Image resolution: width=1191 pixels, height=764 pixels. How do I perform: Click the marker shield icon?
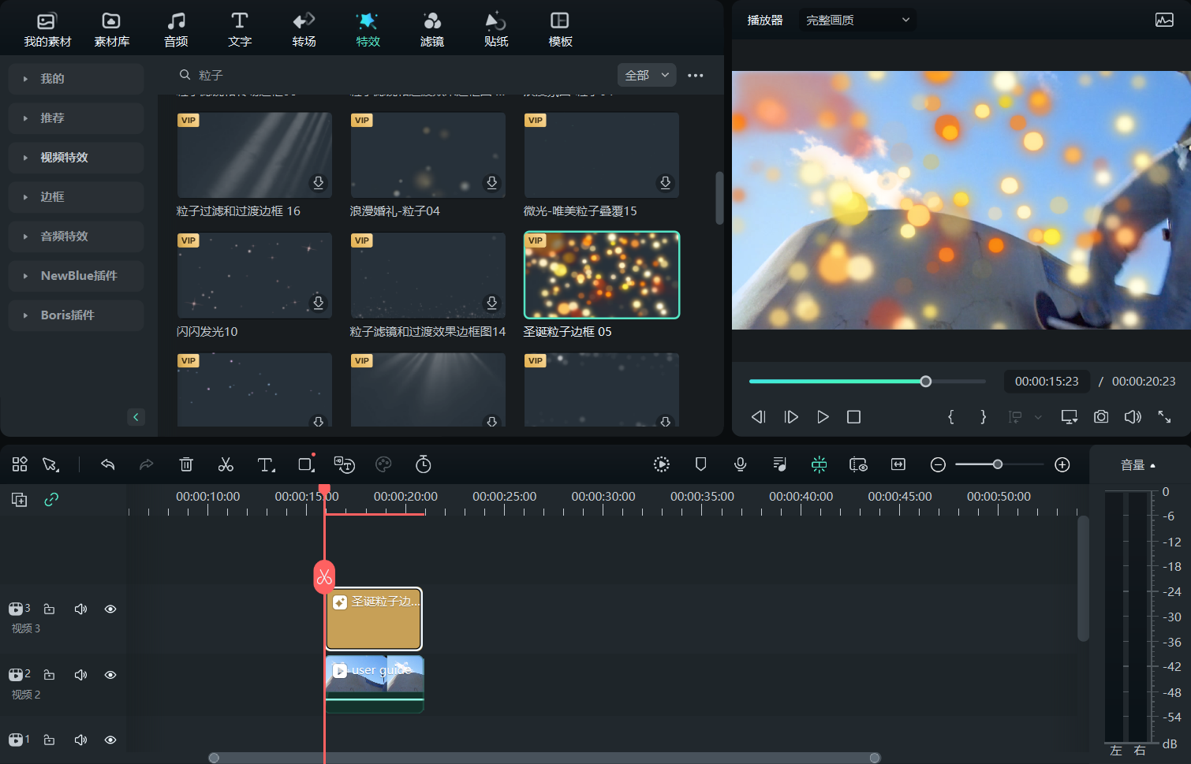pyautogui.click(x=700, y=464)
